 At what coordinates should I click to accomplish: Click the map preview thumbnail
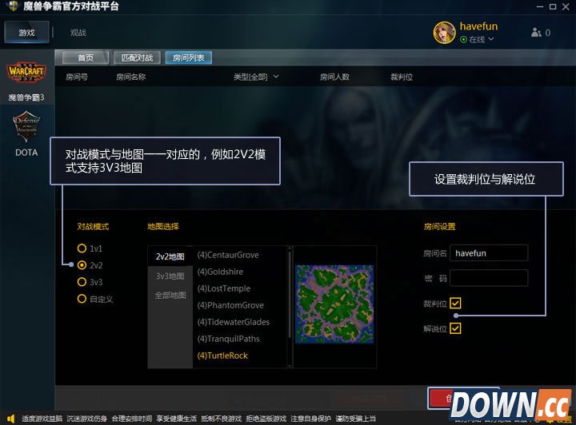(334, 304)
